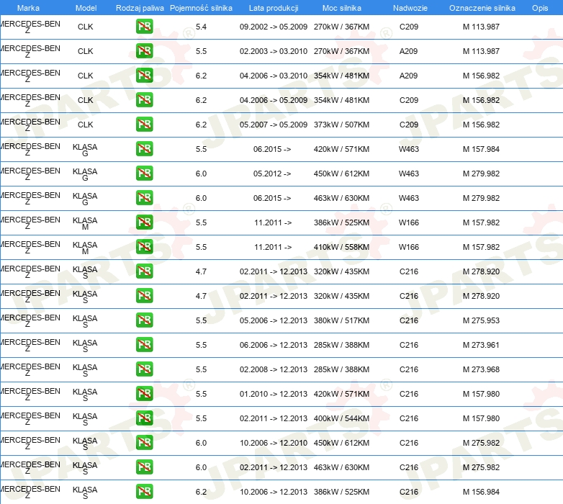The height and width of the screenshot is (504, 563).
Task: Click the W166 body cell in the 386kW row
Action: 409,222
